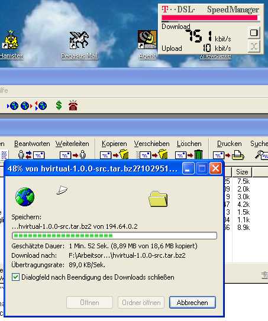Select the message row with size 4.2k

tap(243, 205)
